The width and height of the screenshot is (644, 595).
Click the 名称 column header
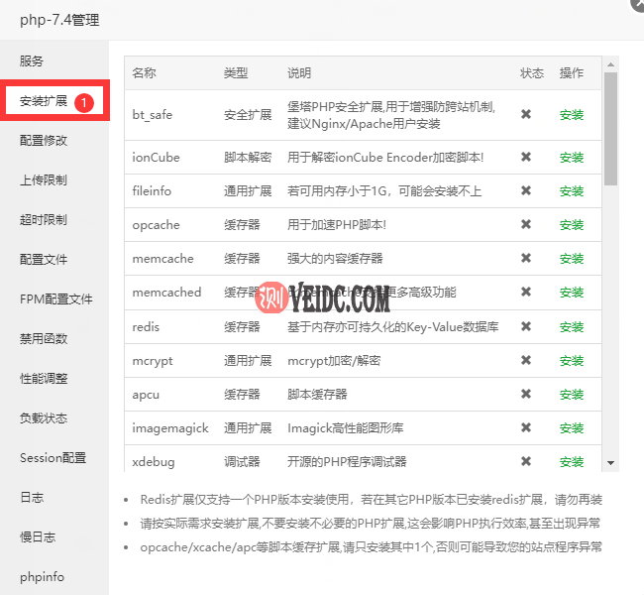tap(145, 72)
